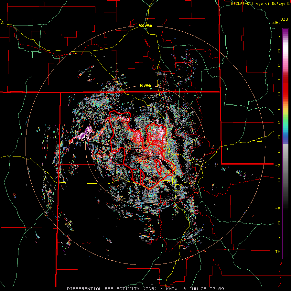Click the -6 value on the scale
The height and width of the screenshot is (291, 291).
tap(278, 223)
